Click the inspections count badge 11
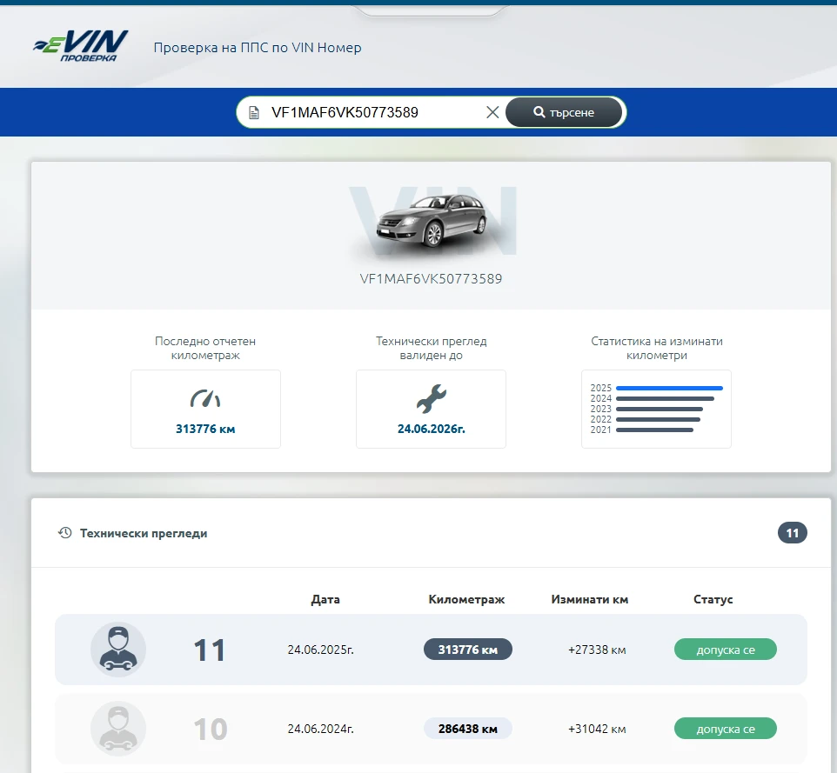Screen dimensions: 837x773 (792, 533)
